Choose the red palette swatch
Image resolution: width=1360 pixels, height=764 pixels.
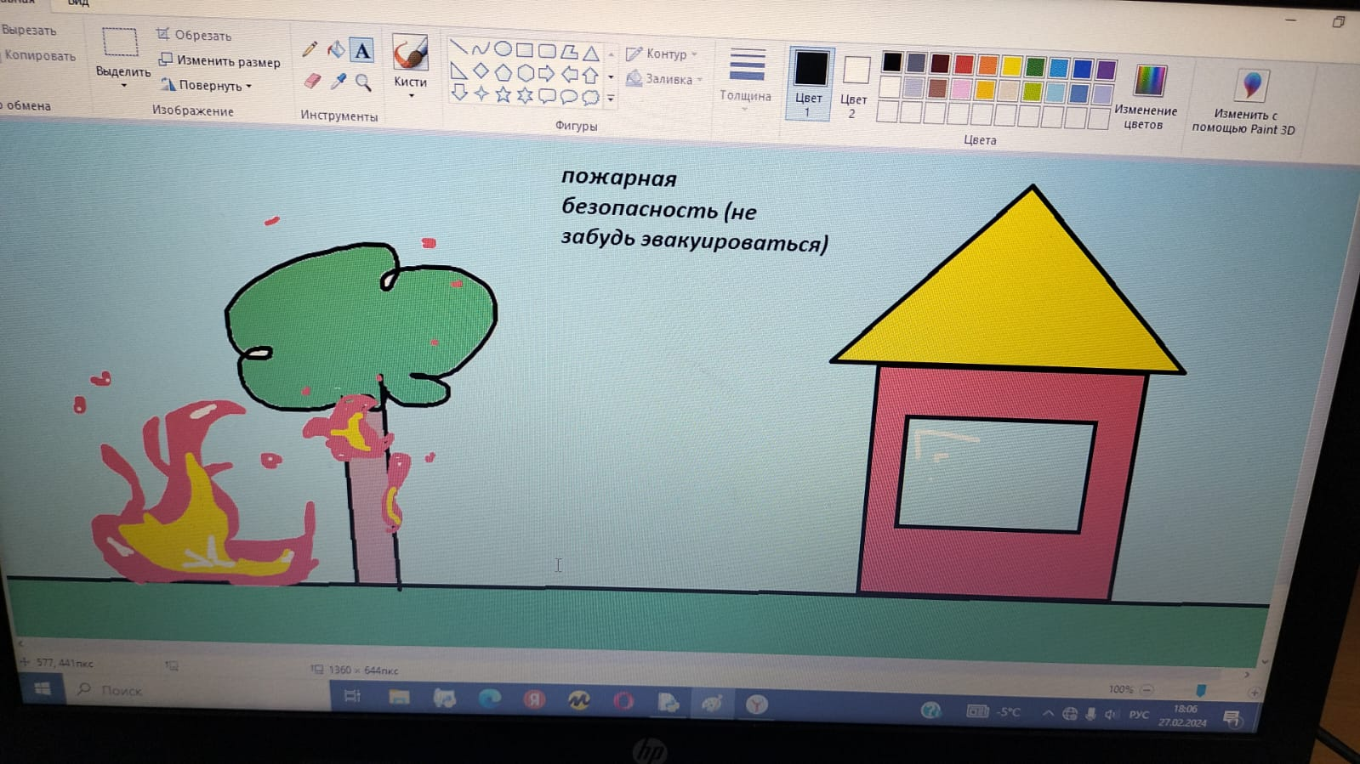pyautogui.click(x=964, y=64)
